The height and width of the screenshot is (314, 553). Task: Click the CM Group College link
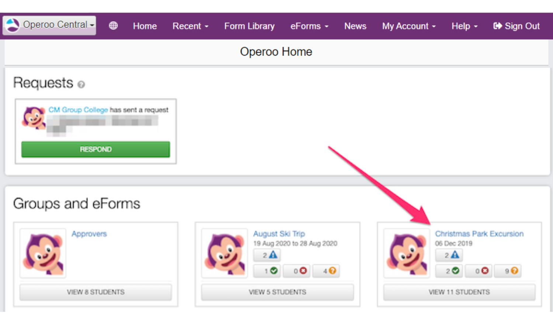[78, 110]
